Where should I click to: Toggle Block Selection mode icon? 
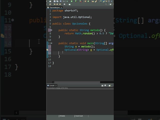coord(109,1)
